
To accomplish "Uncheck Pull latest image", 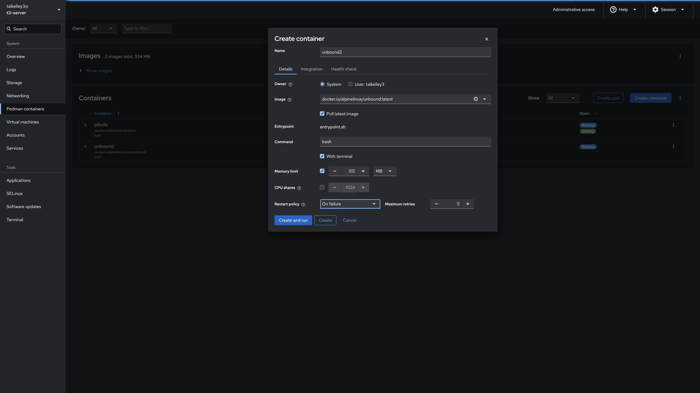I will coord(322,113).
